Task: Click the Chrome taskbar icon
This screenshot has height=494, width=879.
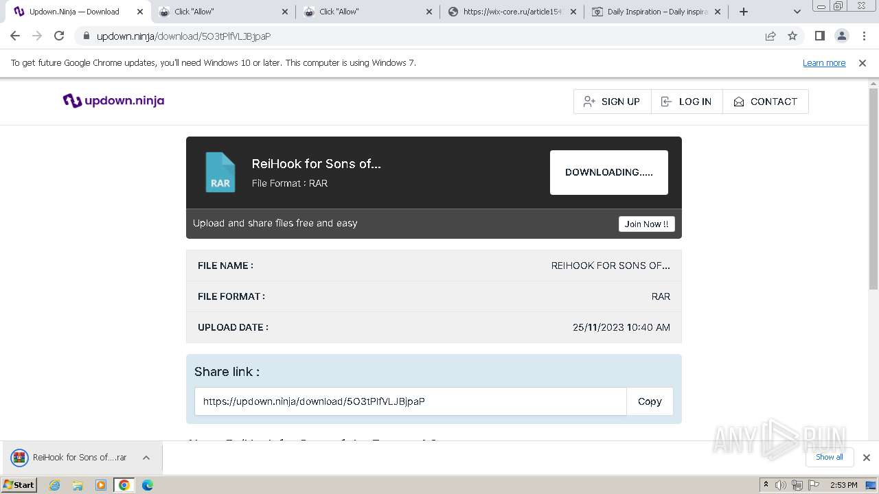Action: pos(124,485)
